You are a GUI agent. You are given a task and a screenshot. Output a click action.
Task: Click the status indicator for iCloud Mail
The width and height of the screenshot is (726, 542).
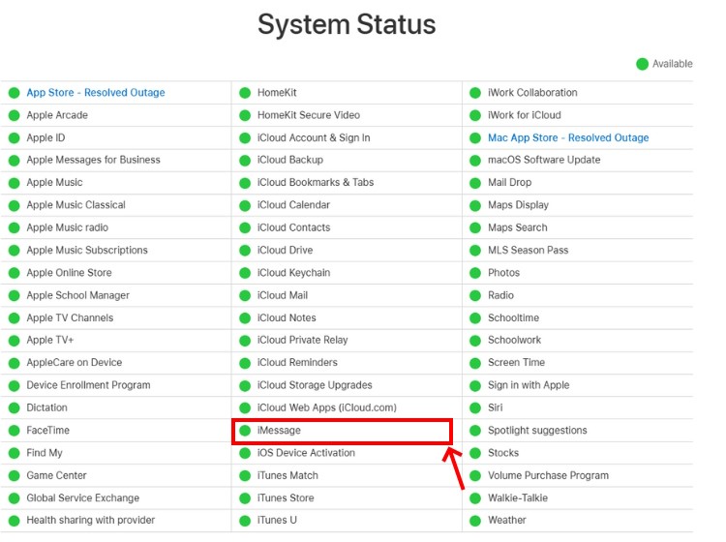[245, 295]
